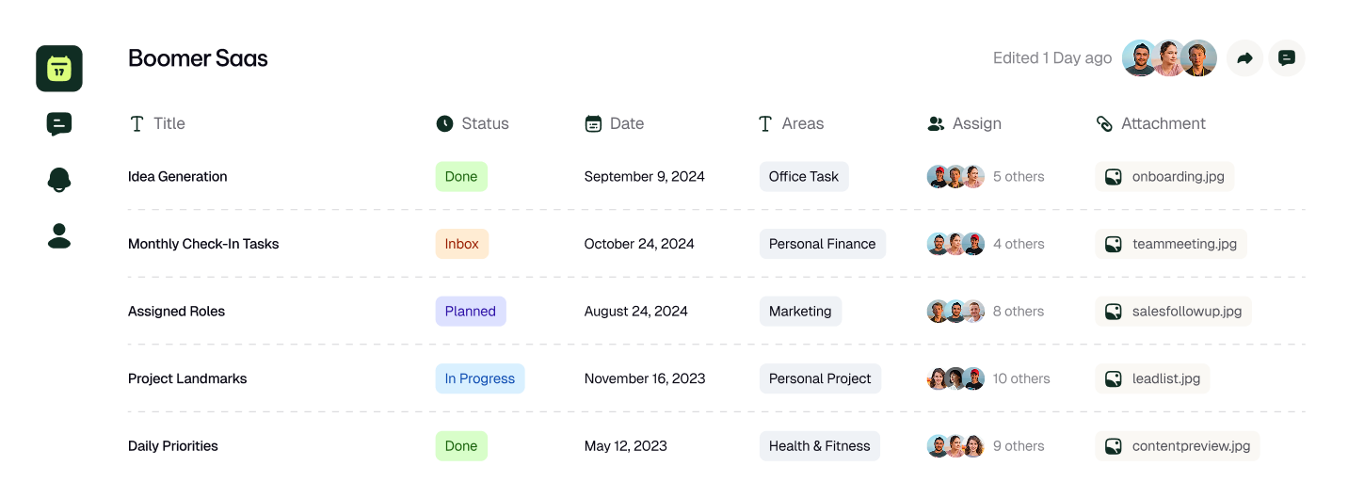Viewport: 1348px width, 482px height.
Task: Click the share arrow icon
Action: click(1244, 58)
